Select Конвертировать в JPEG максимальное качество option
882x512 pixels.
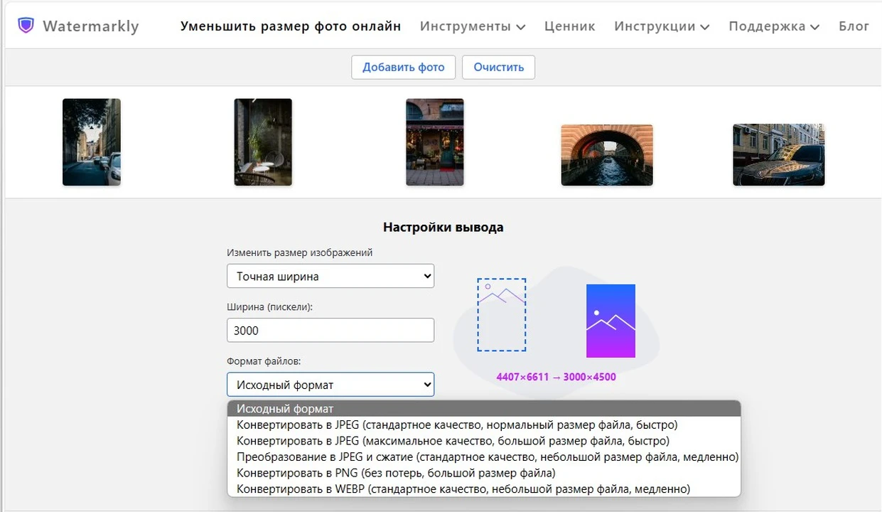[x=453, y=441]
